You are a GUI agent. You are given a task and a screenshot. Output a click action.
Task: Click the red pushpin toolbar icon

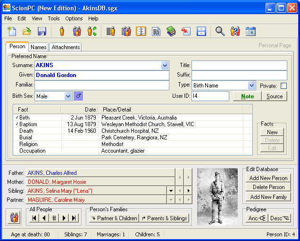[x=186, y=31]
